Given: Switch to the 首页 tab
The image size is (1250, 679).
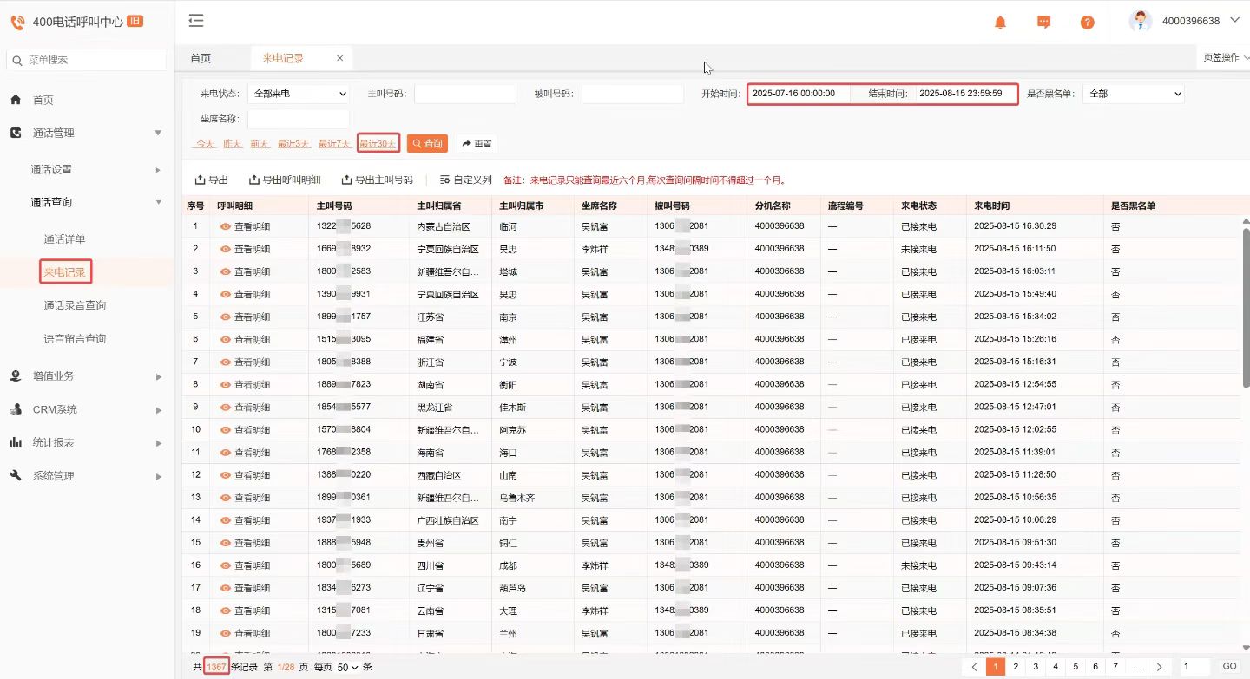Looking at the screenshot, I should [201, 58].
